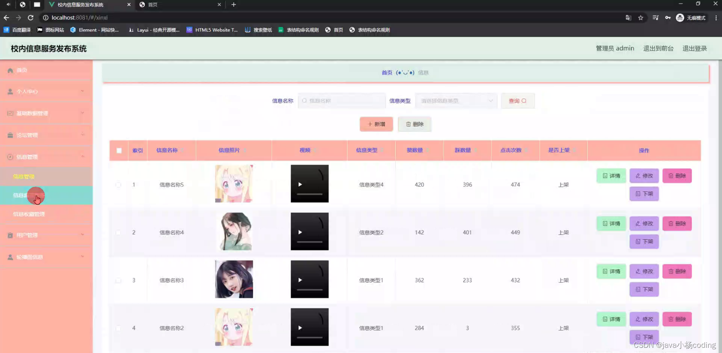Click the 用户管理 clipboard icon in sidebar
The image size is (722, 353).
click(x=10, y=235)
